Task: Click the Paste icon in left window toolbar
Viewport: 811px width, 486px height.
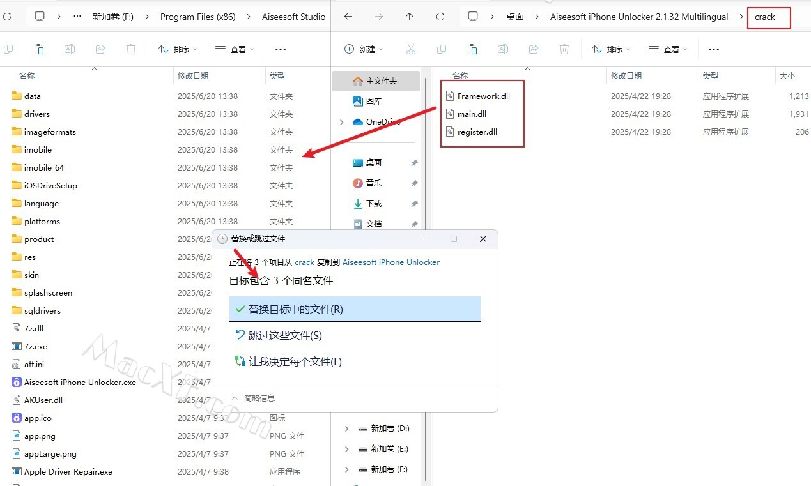Action: 39,49
